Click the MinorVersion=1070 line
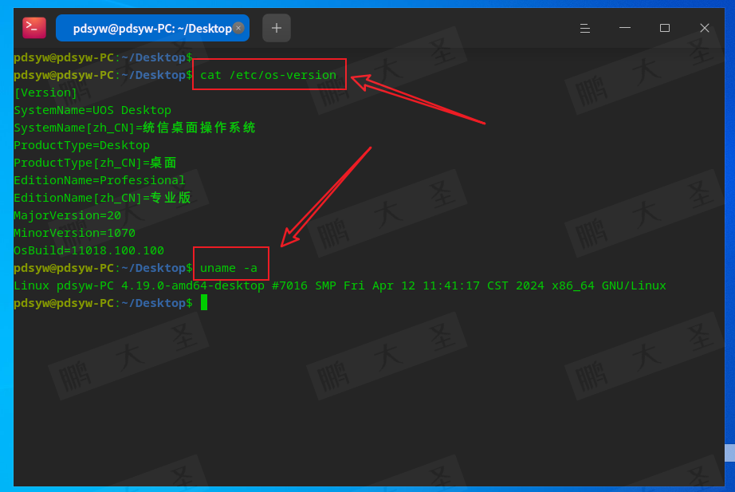Screen dimensions: 735x492 coord(74,233)
